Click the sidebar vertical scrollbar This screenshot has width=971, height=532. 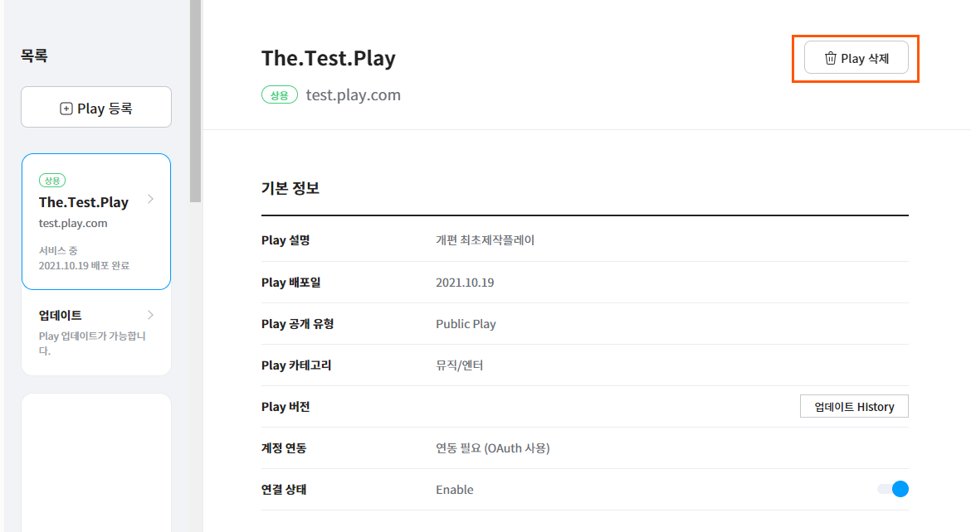pos(195,99)
